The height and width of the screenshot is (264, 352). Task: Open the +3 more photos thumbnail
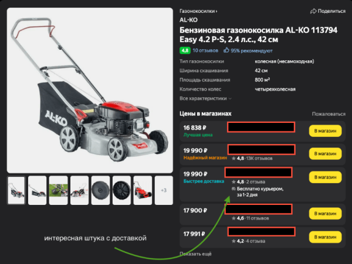(164, 190)
